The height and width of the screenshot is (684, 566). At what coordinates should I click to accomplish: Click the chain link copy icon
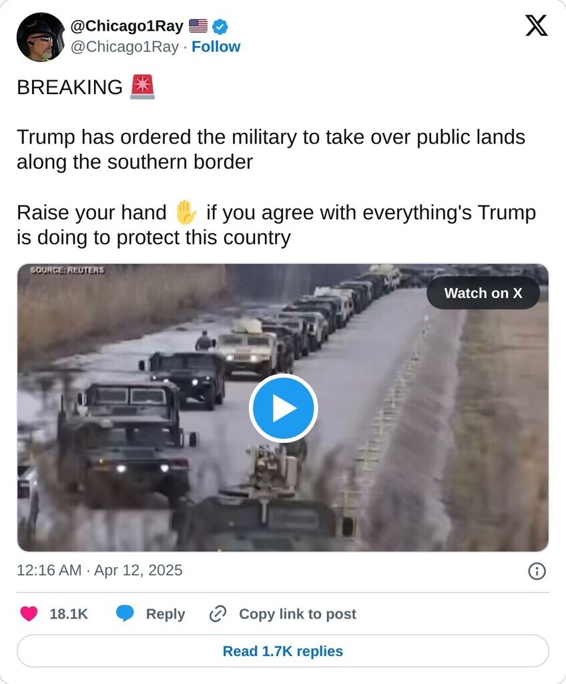pos(218,614)
